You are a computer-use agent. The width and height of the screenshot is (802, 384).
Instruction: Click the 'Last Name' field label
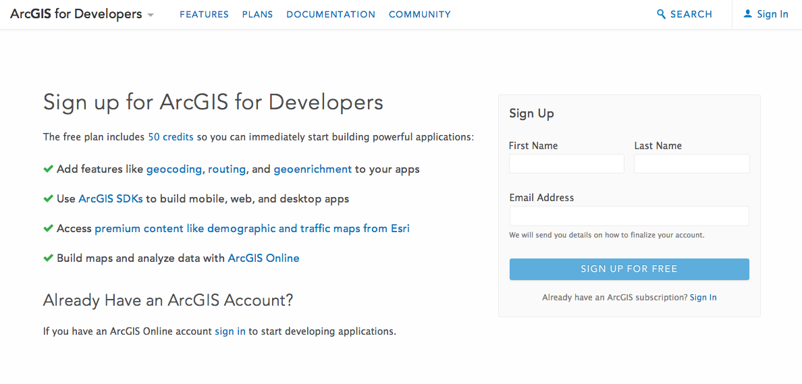[658, 146]
